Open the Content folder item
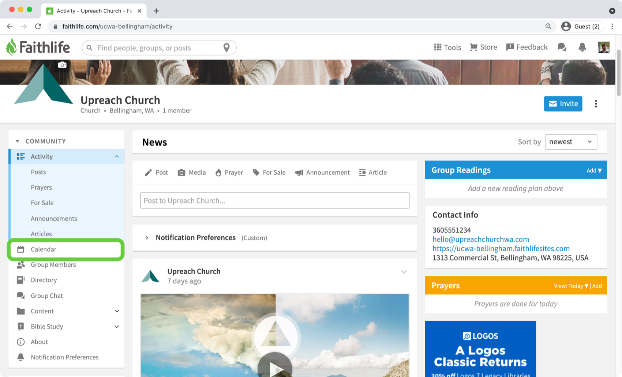The width and height of the screenshot is (622, 377). (42, 311)
